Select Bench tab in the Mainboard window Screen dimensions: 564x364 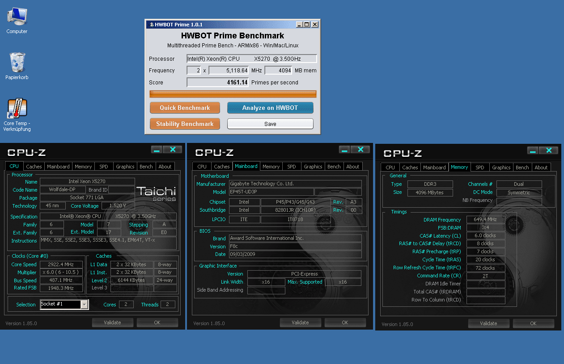tap(334, 167)
